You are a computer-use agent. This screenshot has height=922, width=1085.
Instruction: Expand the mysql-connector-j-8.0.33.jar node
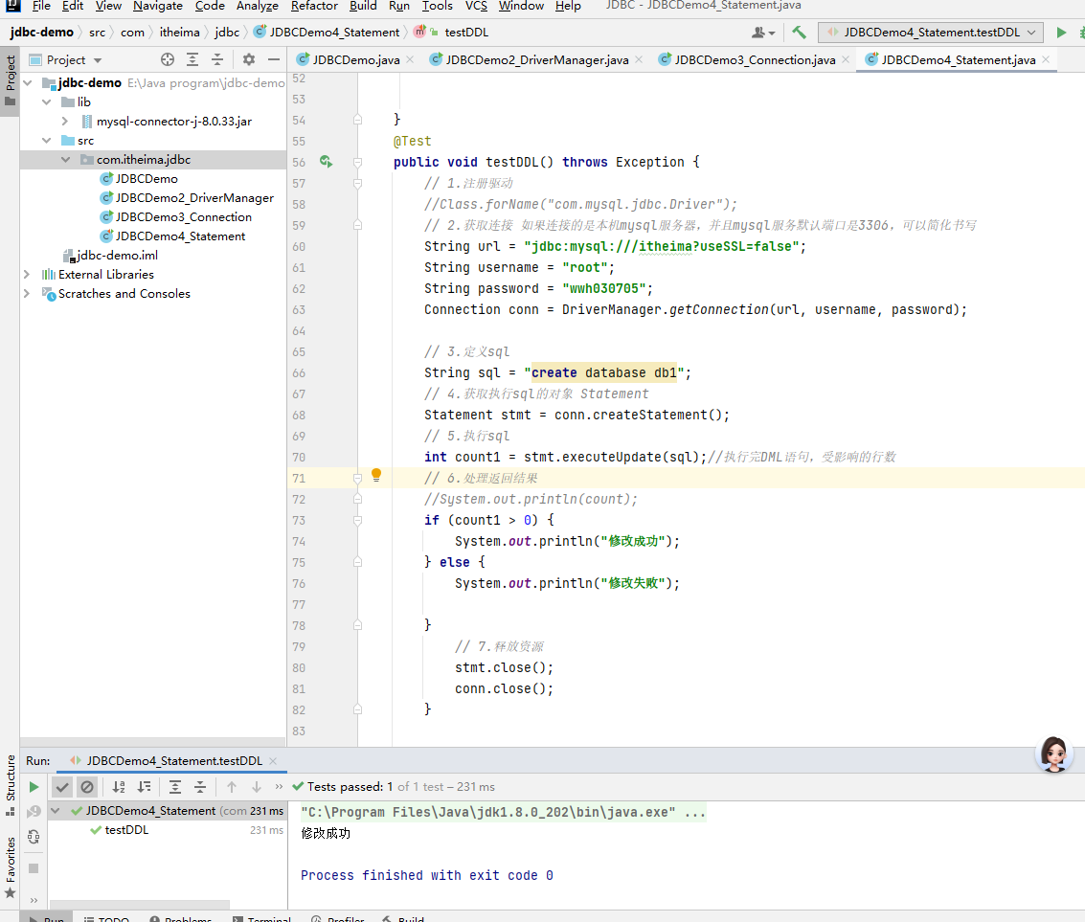64,122
